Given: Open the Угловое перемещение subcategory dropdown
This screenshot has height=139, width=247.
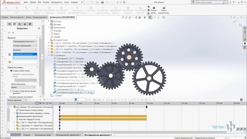Looking at the screenshot, I should (x=25, y=46).
